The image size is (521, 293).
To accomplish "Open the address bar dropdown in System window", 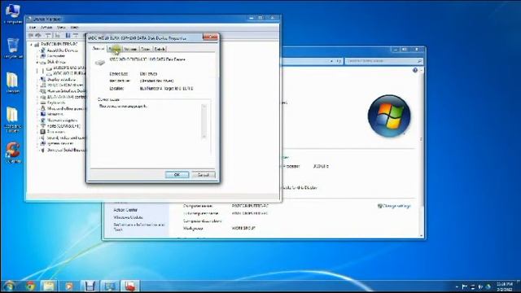I will (331, 61).
